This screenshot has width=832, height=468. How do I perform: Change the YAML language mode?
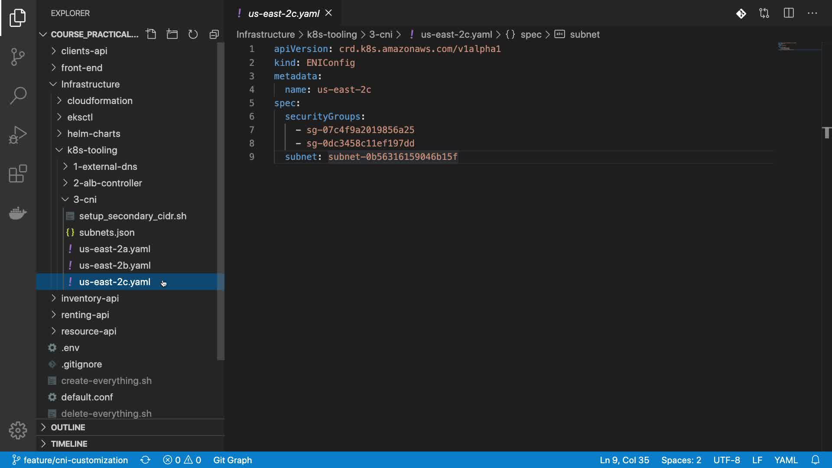coord(786,460)
